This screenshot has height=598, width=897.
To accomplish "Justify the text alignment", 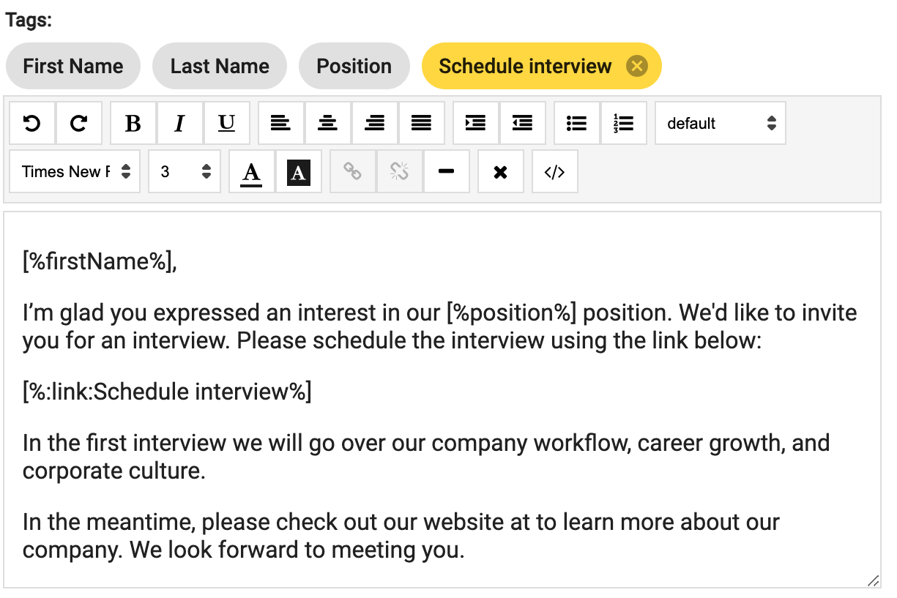I will point(421,123).
